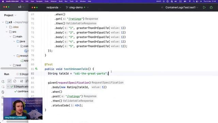Collapse the resources folder

[14, 56]
